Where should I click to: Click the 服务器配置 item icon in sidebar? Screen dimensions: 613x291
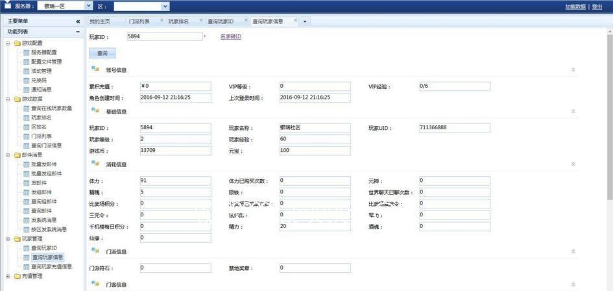pos(27,53)
